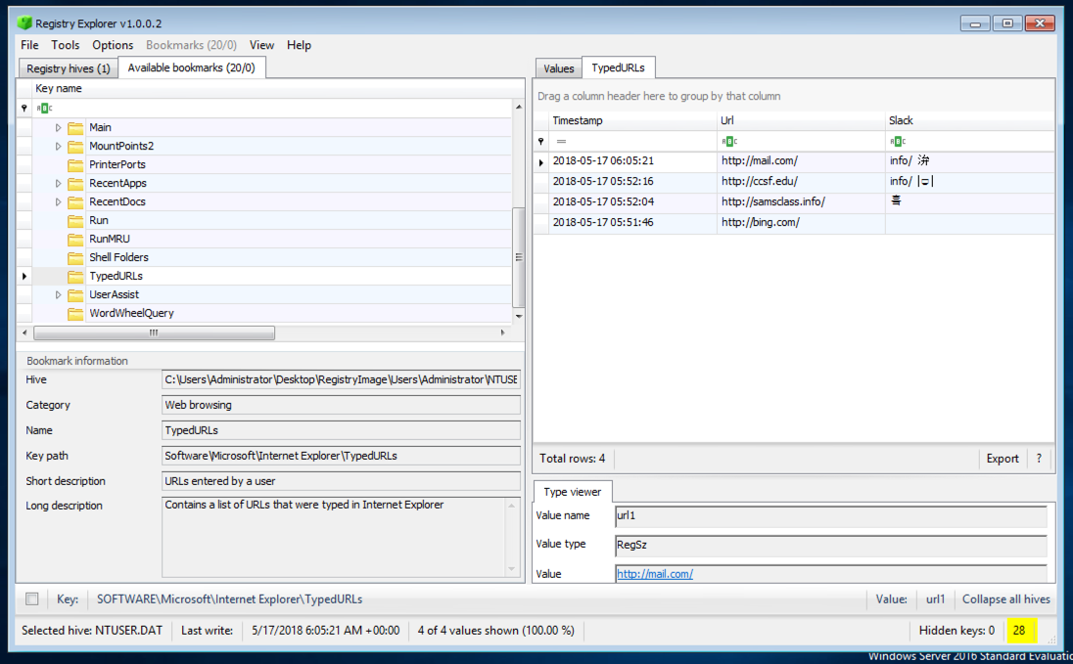Click the UserAssist folder icon
The image size is (1073, 664).
pos(76,294)
